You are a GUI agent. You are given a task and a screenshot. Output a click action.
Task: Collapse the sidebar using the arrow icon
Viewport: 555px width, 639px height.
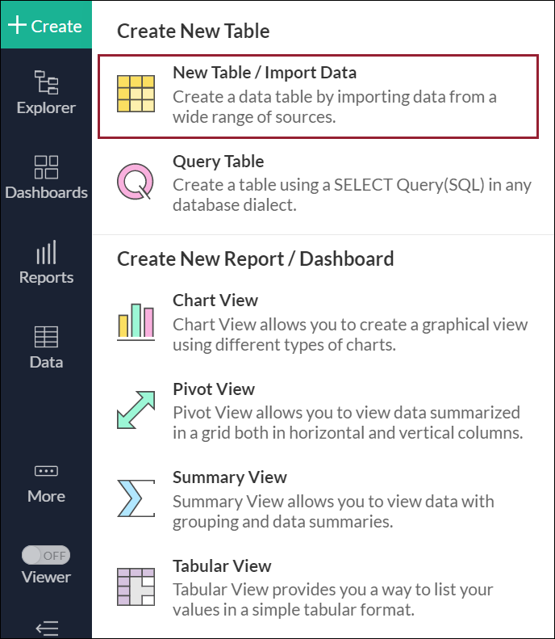pyautogui.click(x=46, y=628)
